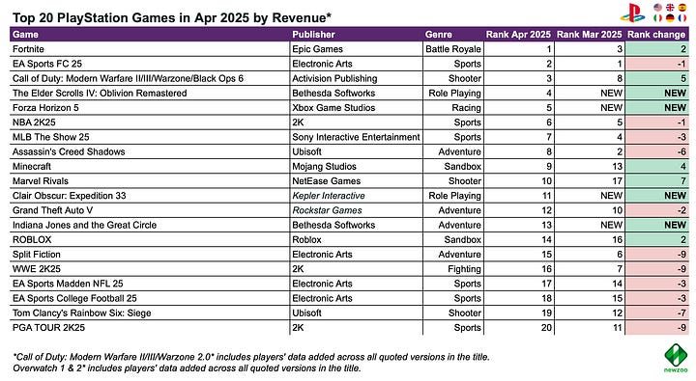696x381 pixels.
Task: Click the Overwatch 1 & 2 footnote
Action: coord(187,368)
